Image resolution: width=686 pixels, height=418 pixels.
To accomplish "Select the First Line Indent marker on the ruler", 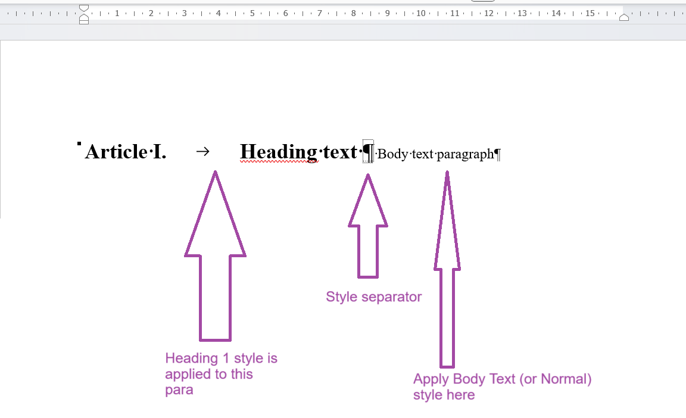I will pos(84,8).
